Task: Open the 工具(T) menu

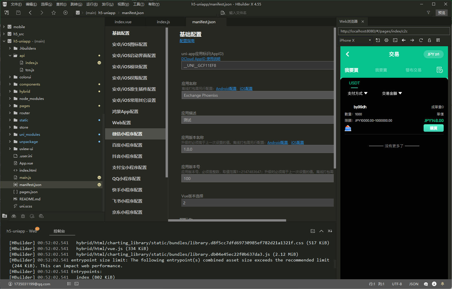Action: tap(139, 4)
